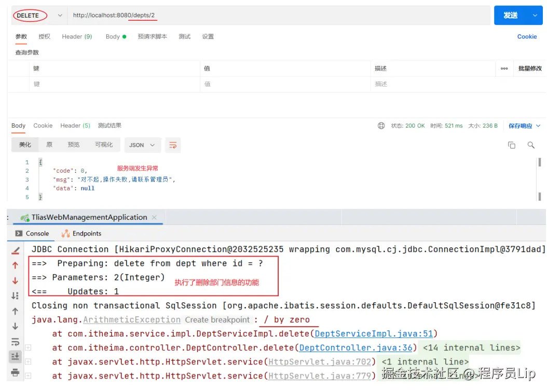Toggle the console soft-wrap icon
The height and width of the screenshot is (392, 547).
(x=16, y=342)
